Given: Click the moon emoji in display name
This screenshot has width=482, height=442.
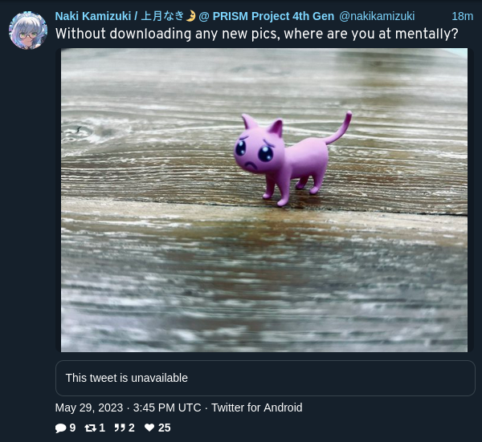Looking at the screenshot, I should [x=191, y=16].
